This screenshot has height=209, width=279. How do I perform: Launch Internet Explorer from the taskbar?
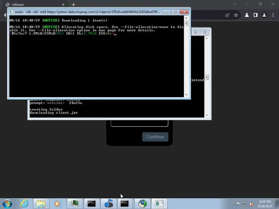tap(24, 204)
